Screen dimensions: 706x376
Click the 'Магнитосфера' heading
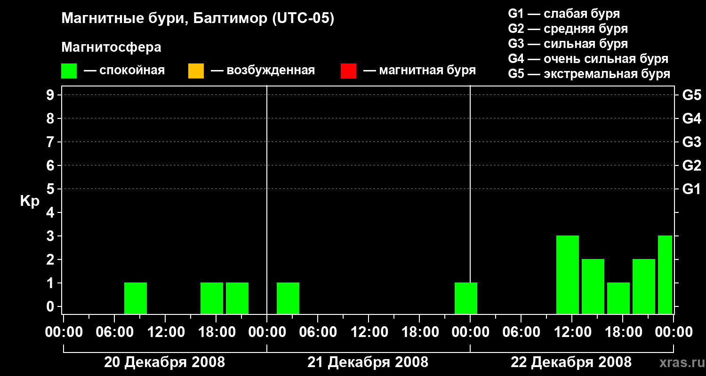[x=111, y=47]
